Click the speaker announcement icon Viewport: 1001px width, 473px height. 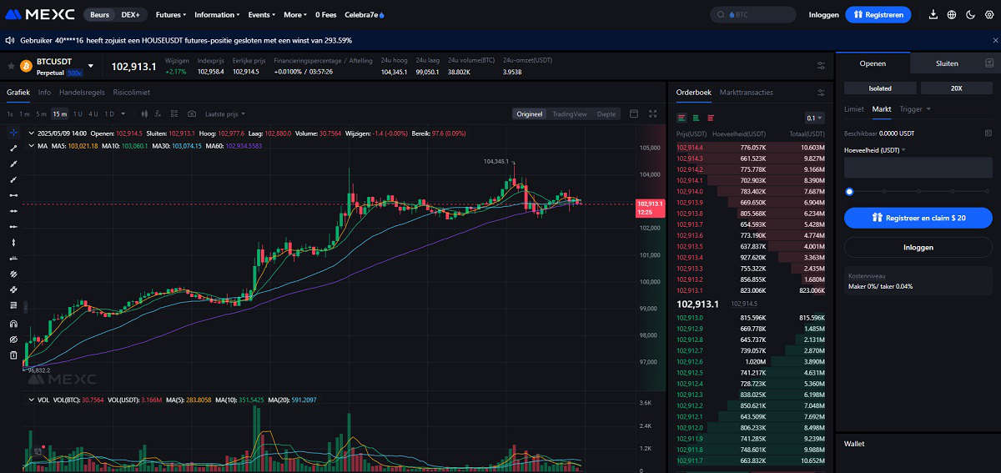[x=9, y=40]
